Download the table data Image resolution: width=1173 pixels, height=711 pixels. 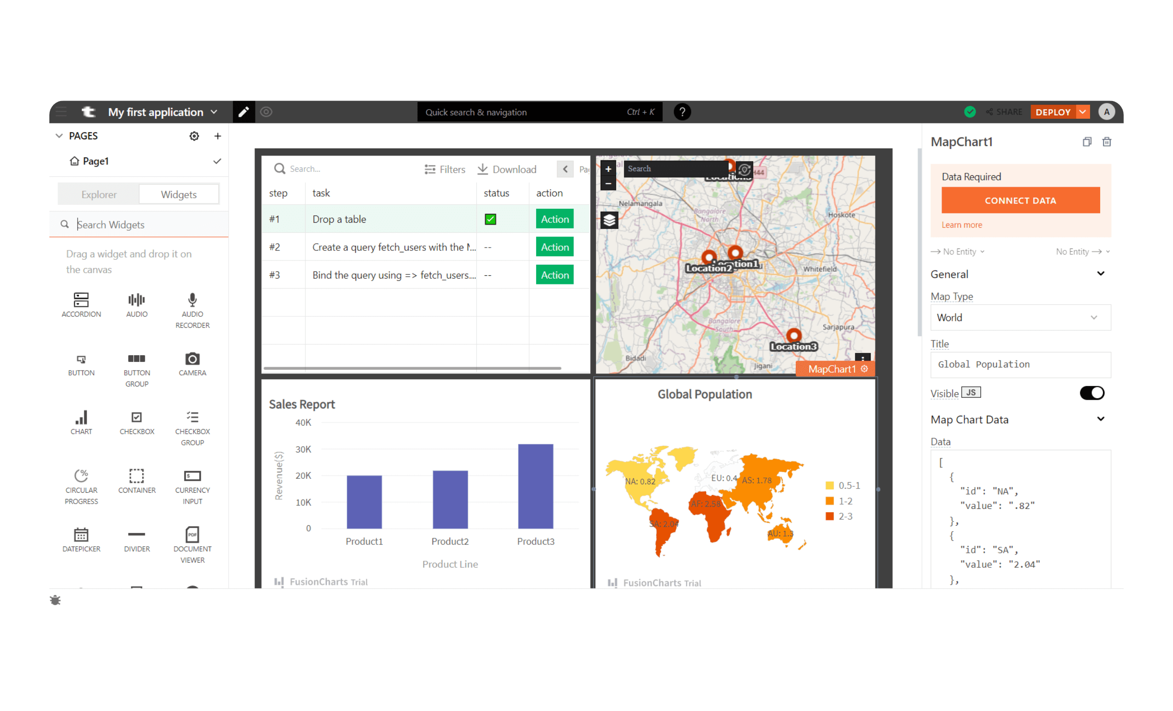click(x=507, y=169)
